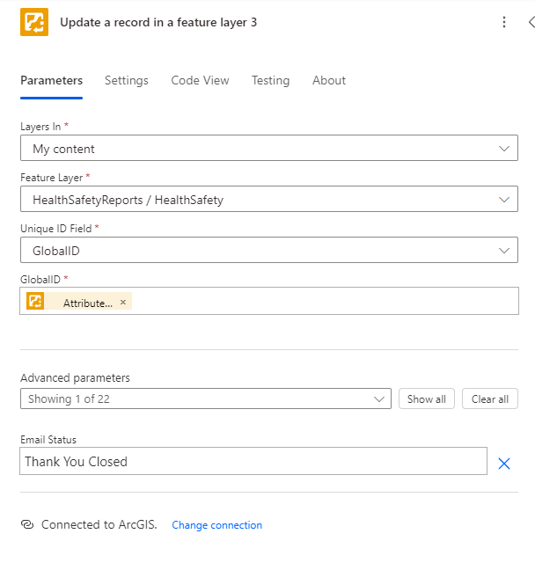Select the Parameters tab
Viewport: 535px width, 563px height.
pyautogui.click(x=51, y=80)
